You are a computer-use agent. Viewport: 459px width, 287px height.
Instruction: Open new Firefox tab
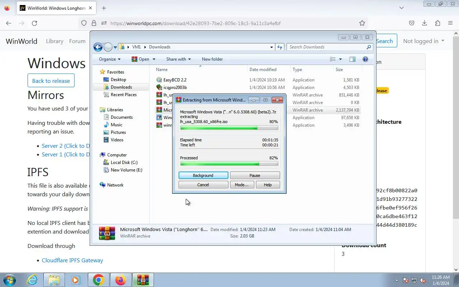104,8
